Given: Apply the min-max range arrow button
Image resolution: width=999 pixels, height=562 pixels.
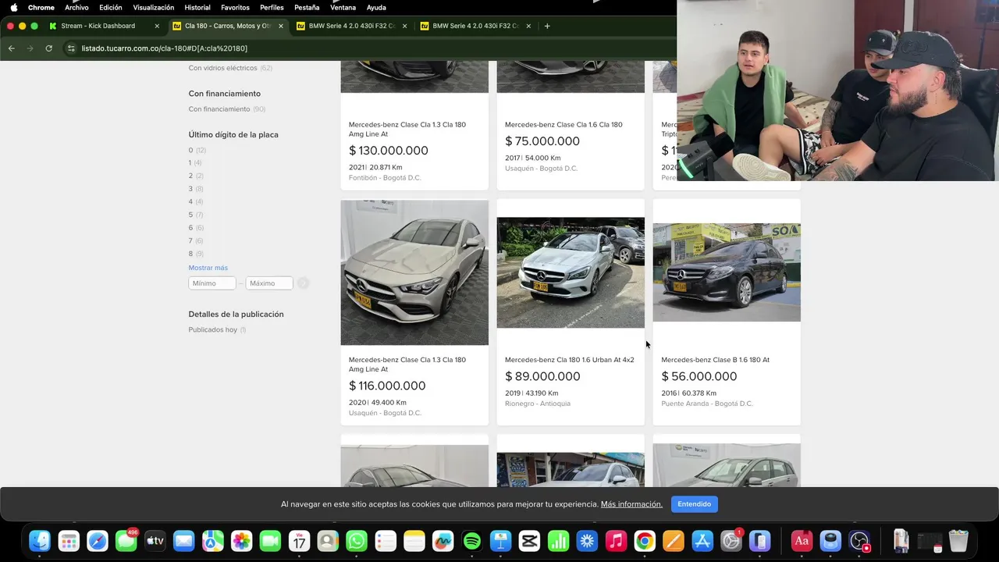Looking at the screenshot, I should [x=303, y=283].
